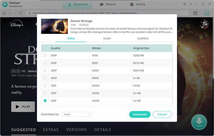Click the disneyplus.com address bar URL
This screenshot has width=214, height=136.
pos(84,13)
